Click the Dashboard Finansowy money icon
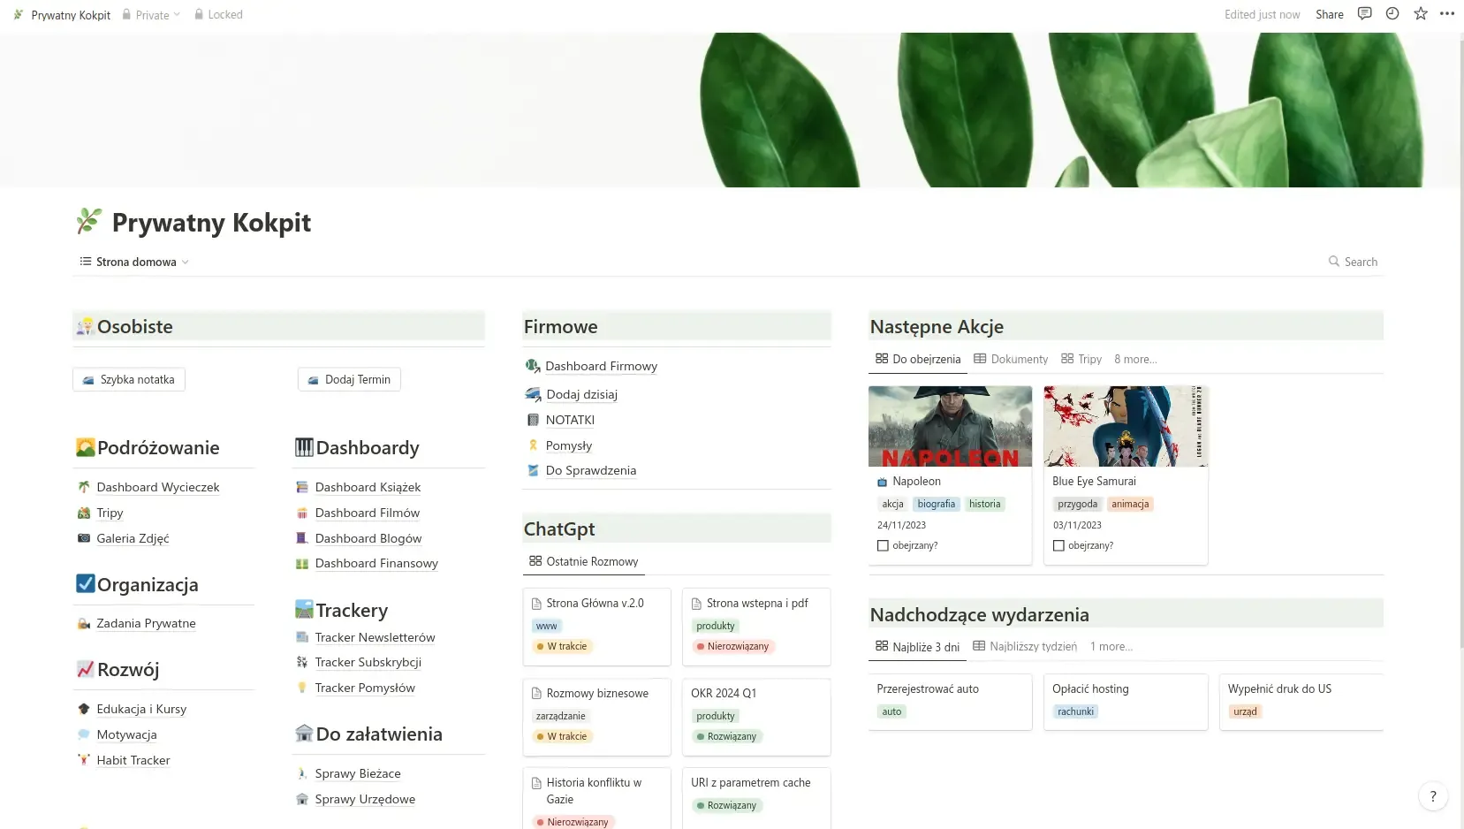 click(x=302, y=563)
